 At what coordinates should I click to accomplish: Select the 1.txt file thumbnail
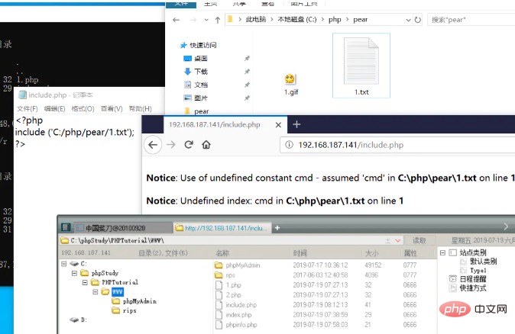(361, 61)
